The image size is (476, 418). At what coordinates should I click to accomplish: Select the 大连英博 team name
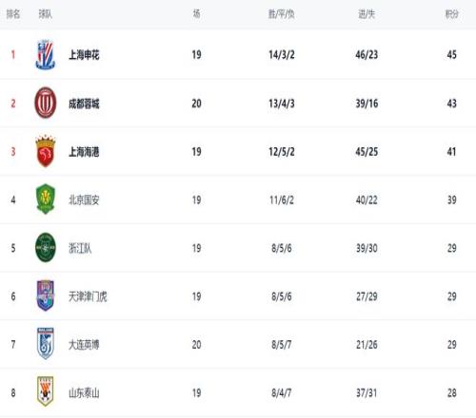pos(84,345)
